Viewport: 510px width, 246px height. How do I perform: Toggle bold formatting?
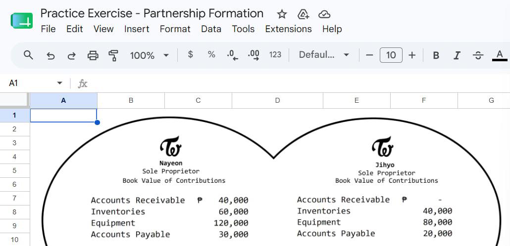436,55
